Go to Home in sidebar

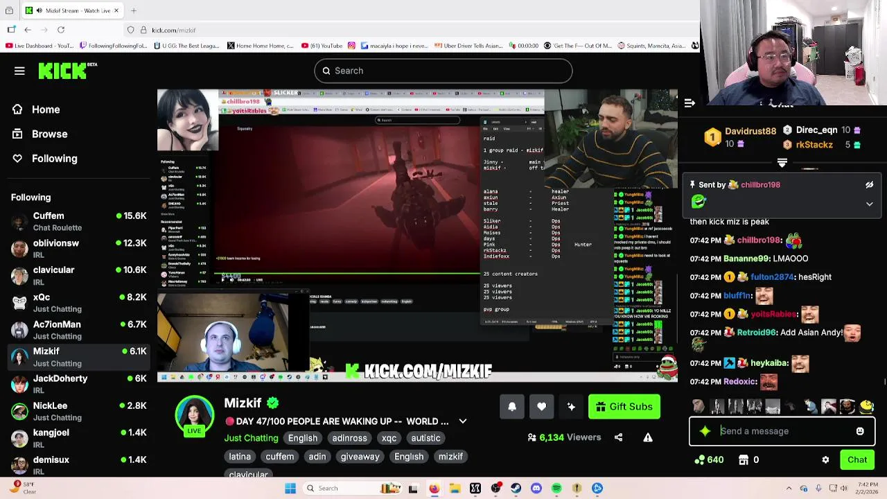(x=46, y=110)
